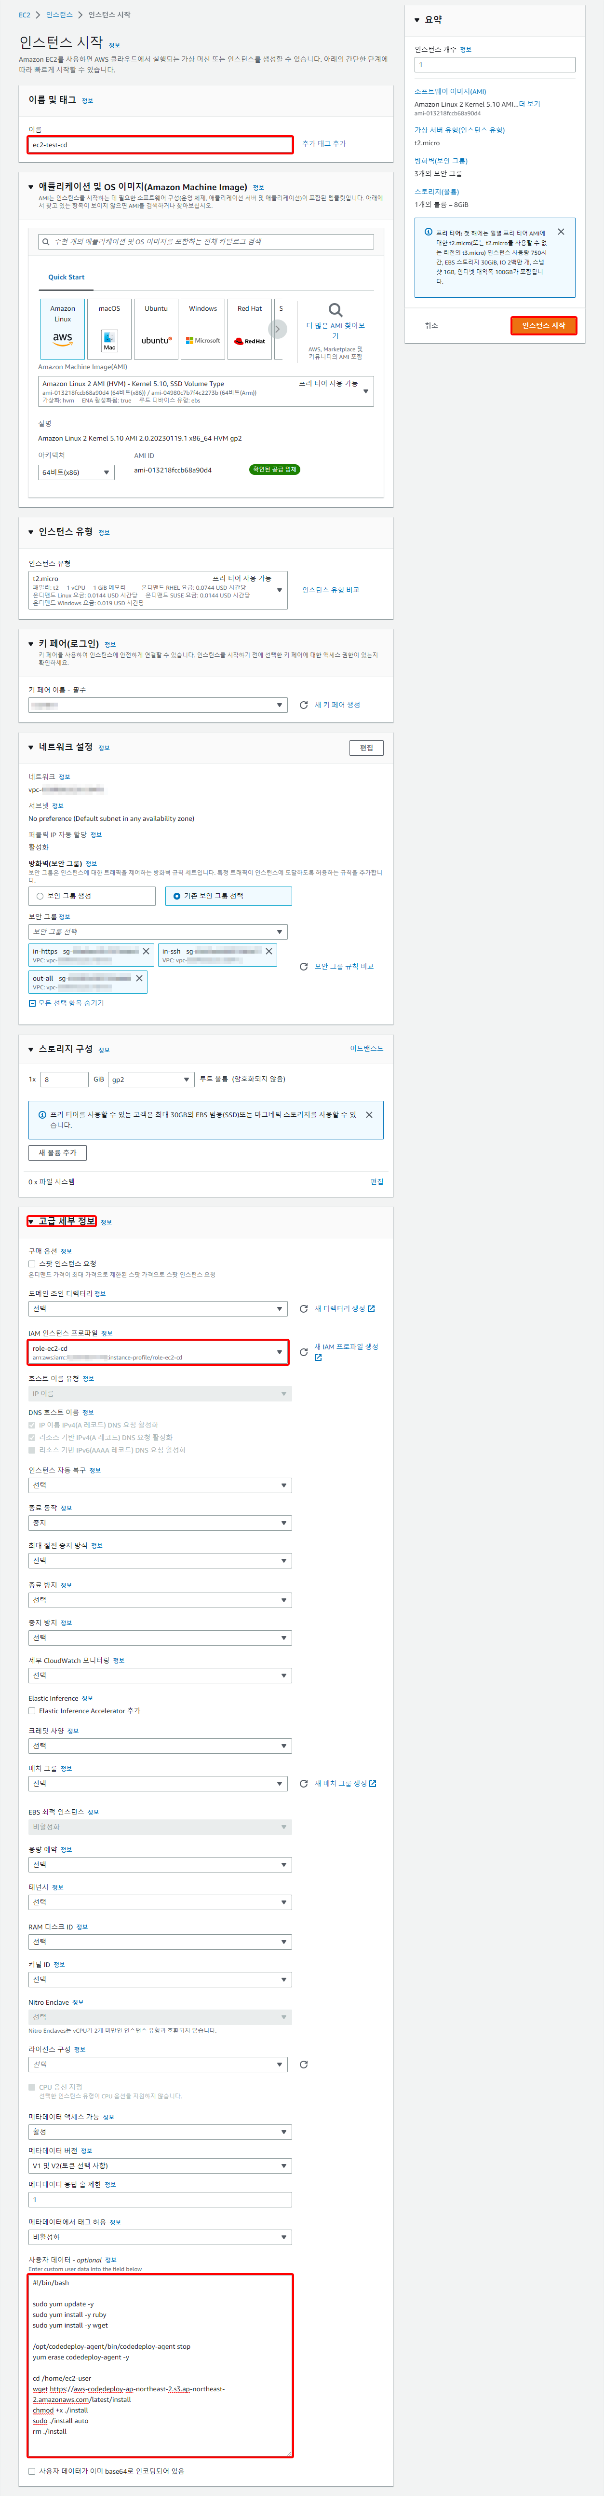
Task: Select the create security group radio
Action: click(40, 896)
